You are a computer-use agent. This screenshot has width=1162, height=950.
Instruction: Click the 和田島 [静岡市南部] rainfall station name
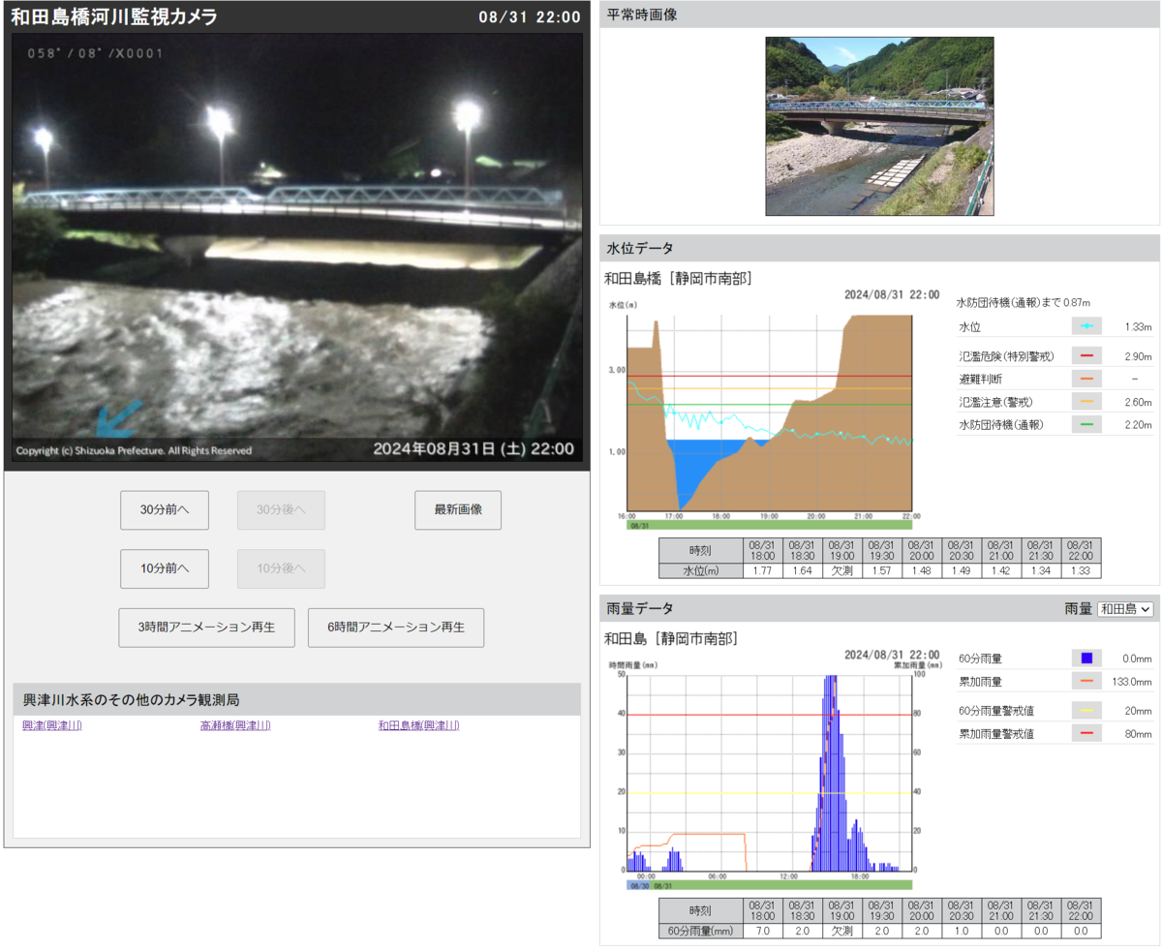(x=670, y=638)
